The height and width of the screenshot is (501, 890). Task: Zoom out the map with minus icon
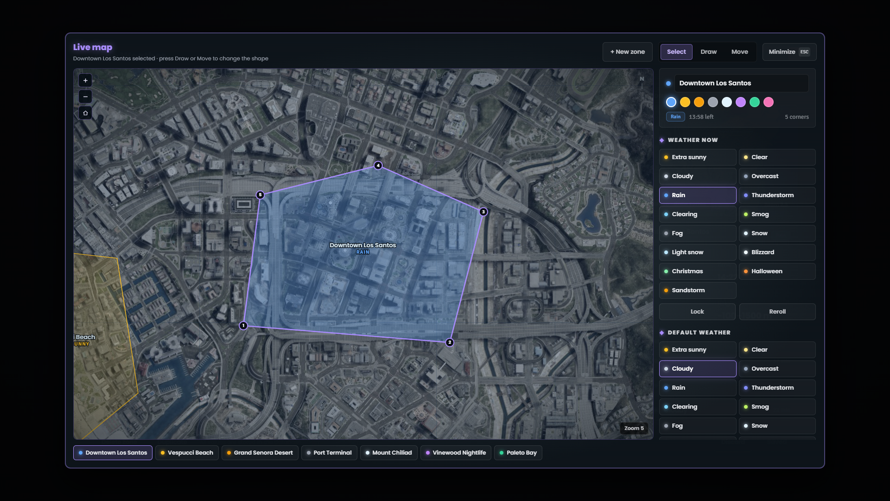coord(85,96)
